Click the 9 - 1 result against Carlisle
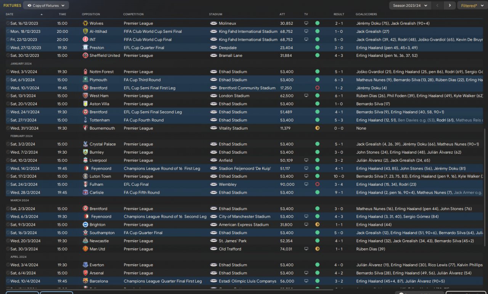This screenshot has width=488, height=294. [339, 193]
